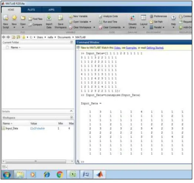Click the Parallel tool icon
This screenshot has height=183, width=194.
(151, 27)
